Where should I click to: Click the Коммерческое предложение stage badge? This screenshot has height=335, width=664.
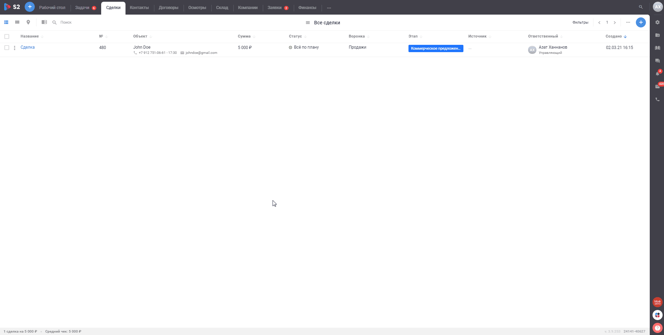pos(436,48)
